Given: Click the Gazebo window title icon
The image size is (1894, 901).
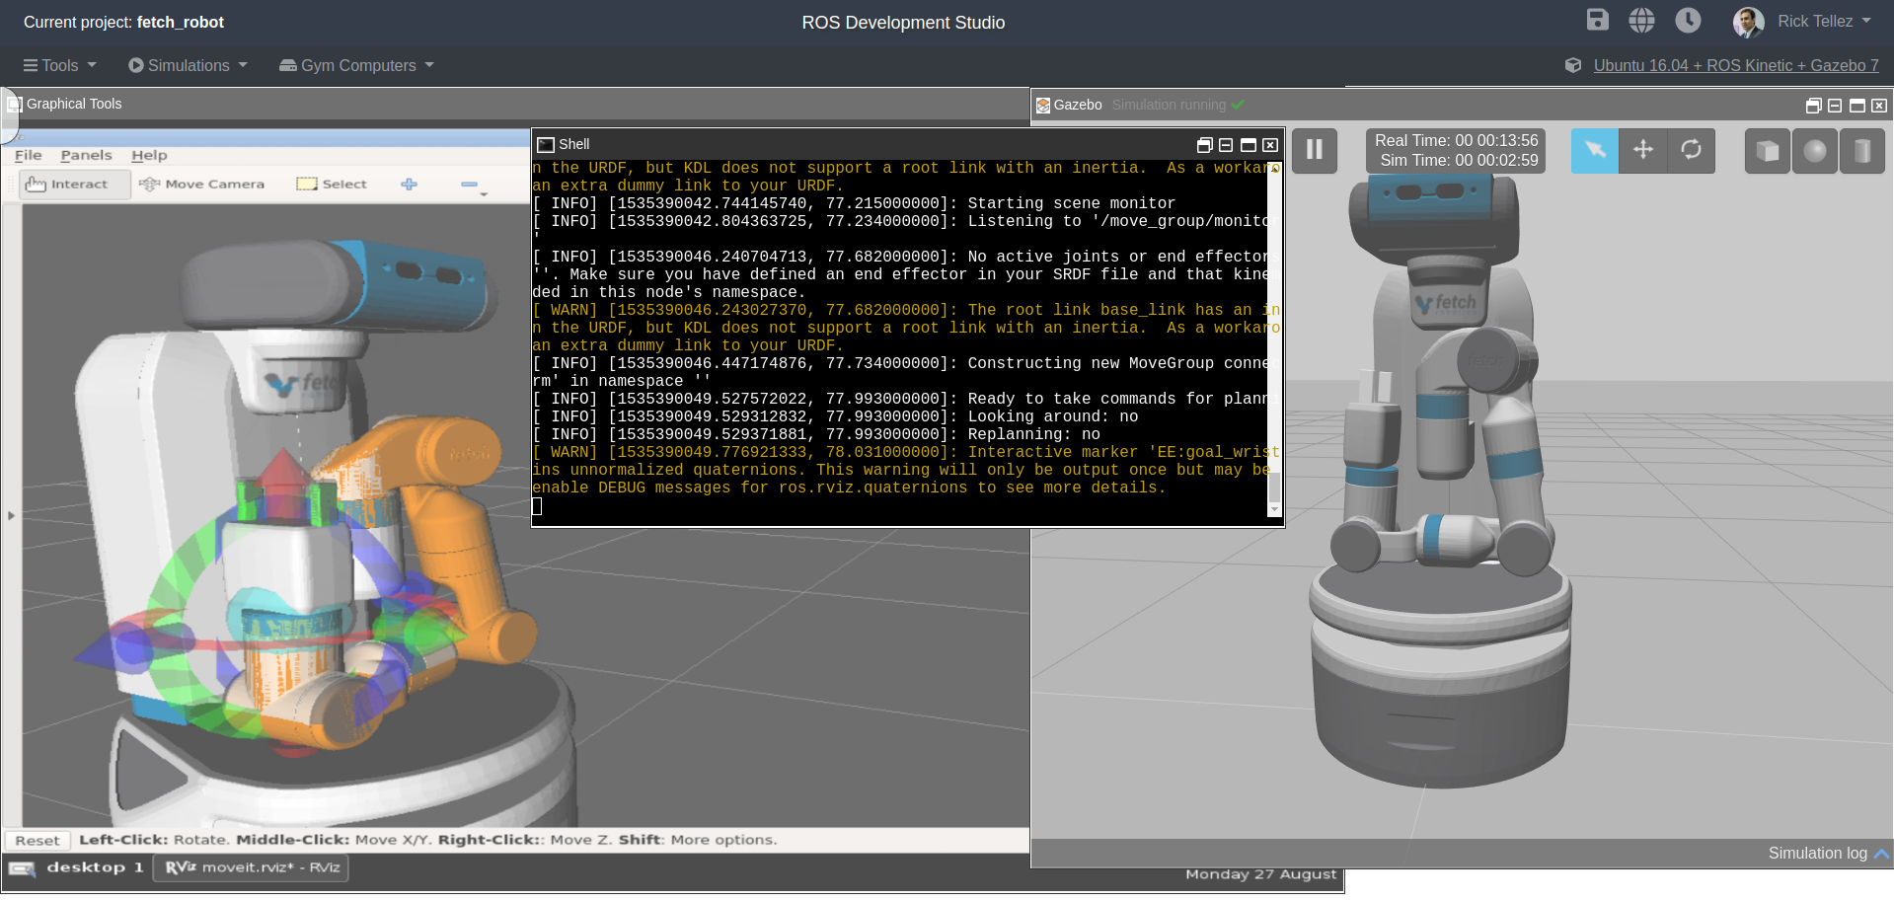Looking at the screenshot, I should point(1042,105).
